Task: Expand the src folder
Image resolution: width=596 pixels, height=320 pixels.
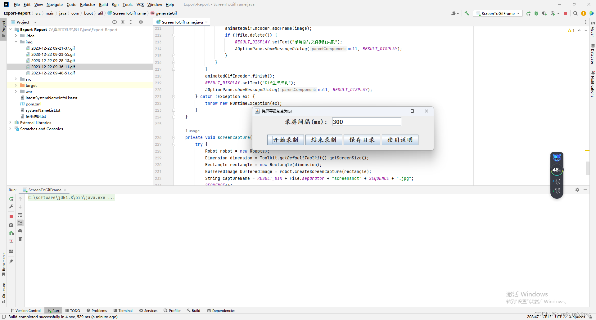Action: click(16, 79)
